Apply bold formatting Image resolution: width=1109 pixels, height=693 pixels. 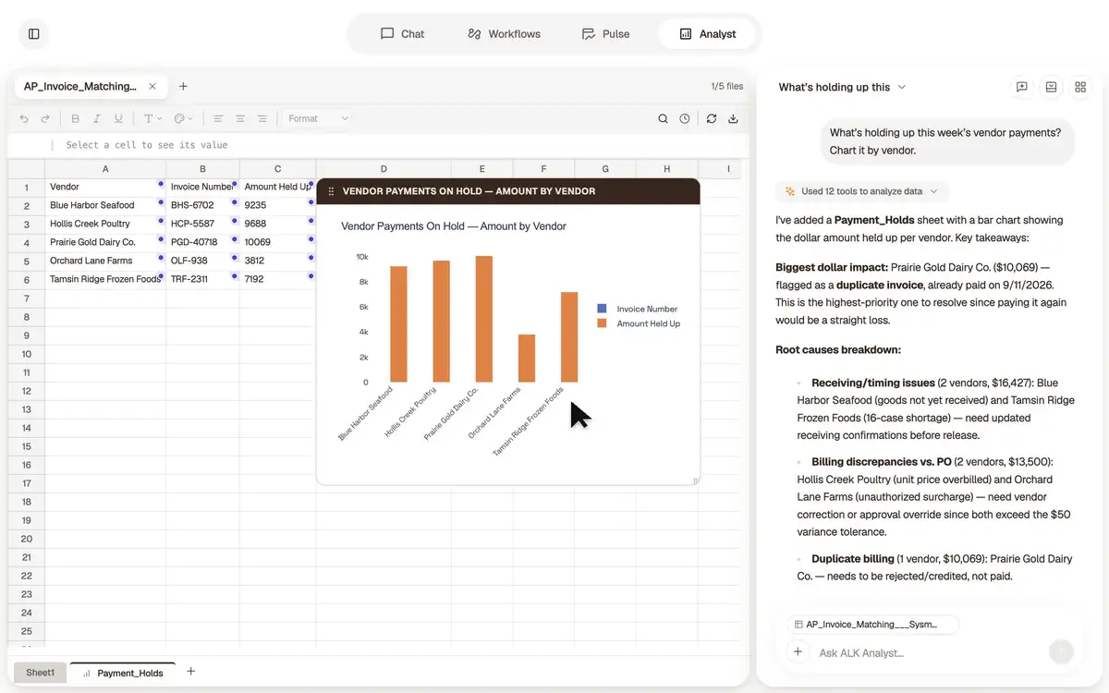(x=76, y=119)
